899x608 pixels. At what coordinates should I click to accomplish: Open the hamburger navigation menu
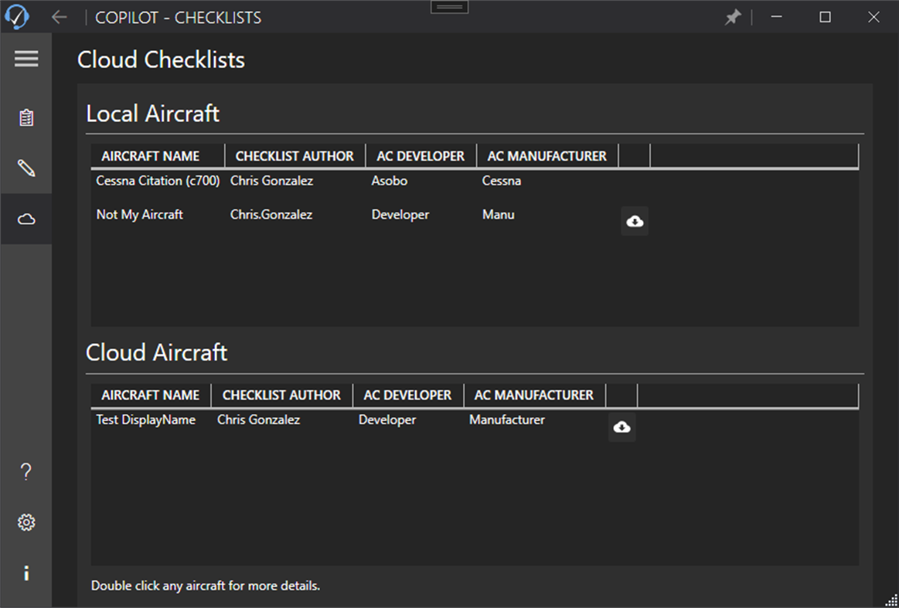pyautogui.click(x=26, y=59)
